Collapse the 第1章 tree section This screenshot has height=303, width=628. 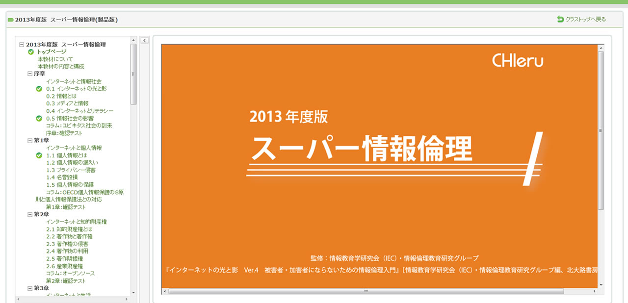[30, 141]
